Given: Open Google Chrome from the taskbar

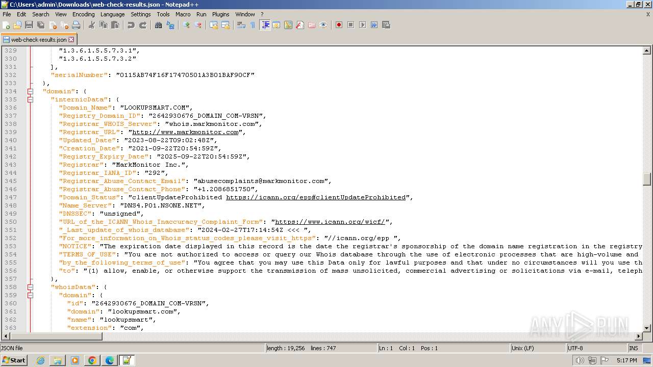Looking at the screenshot, I should [x=92, y=360].
